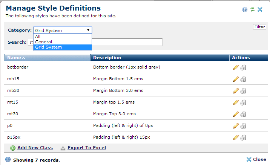
Task: Click Export To Excel link
Action: [x=86, y=148]
